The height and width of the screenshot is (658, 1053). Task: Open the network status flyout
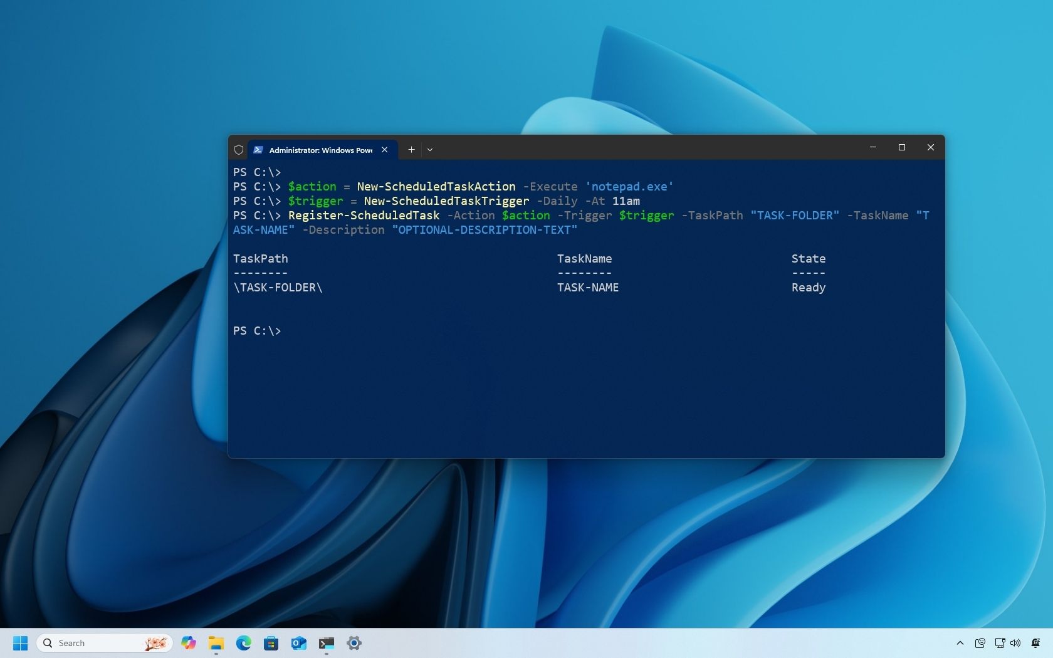[x=999, y=643]
